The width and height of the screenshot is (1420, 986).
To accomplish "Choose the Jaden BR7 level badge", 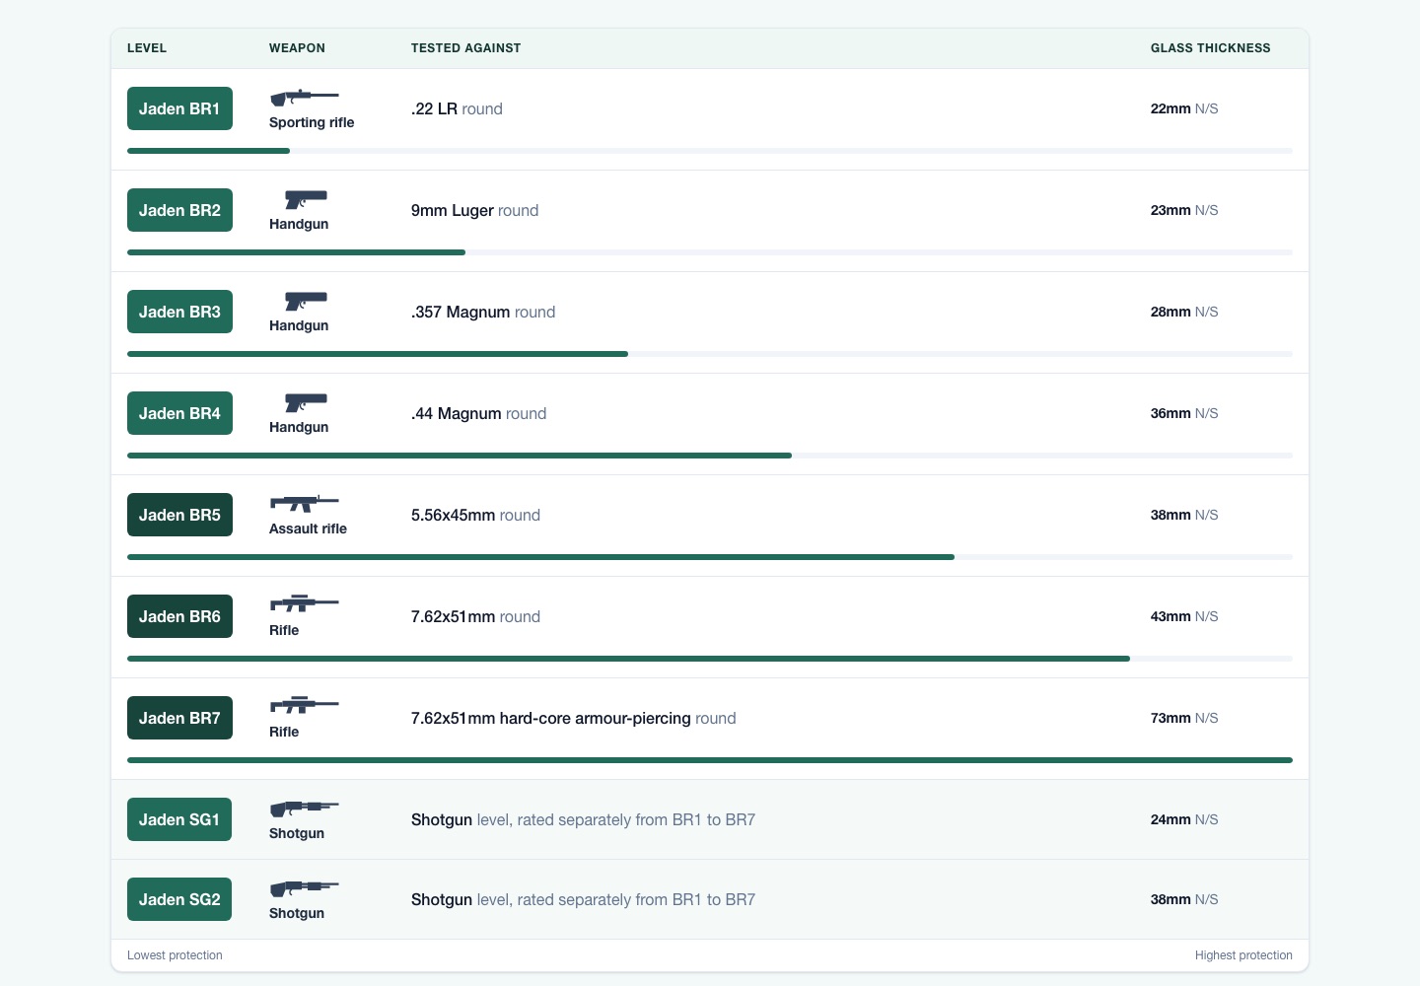I will point(179,718).
